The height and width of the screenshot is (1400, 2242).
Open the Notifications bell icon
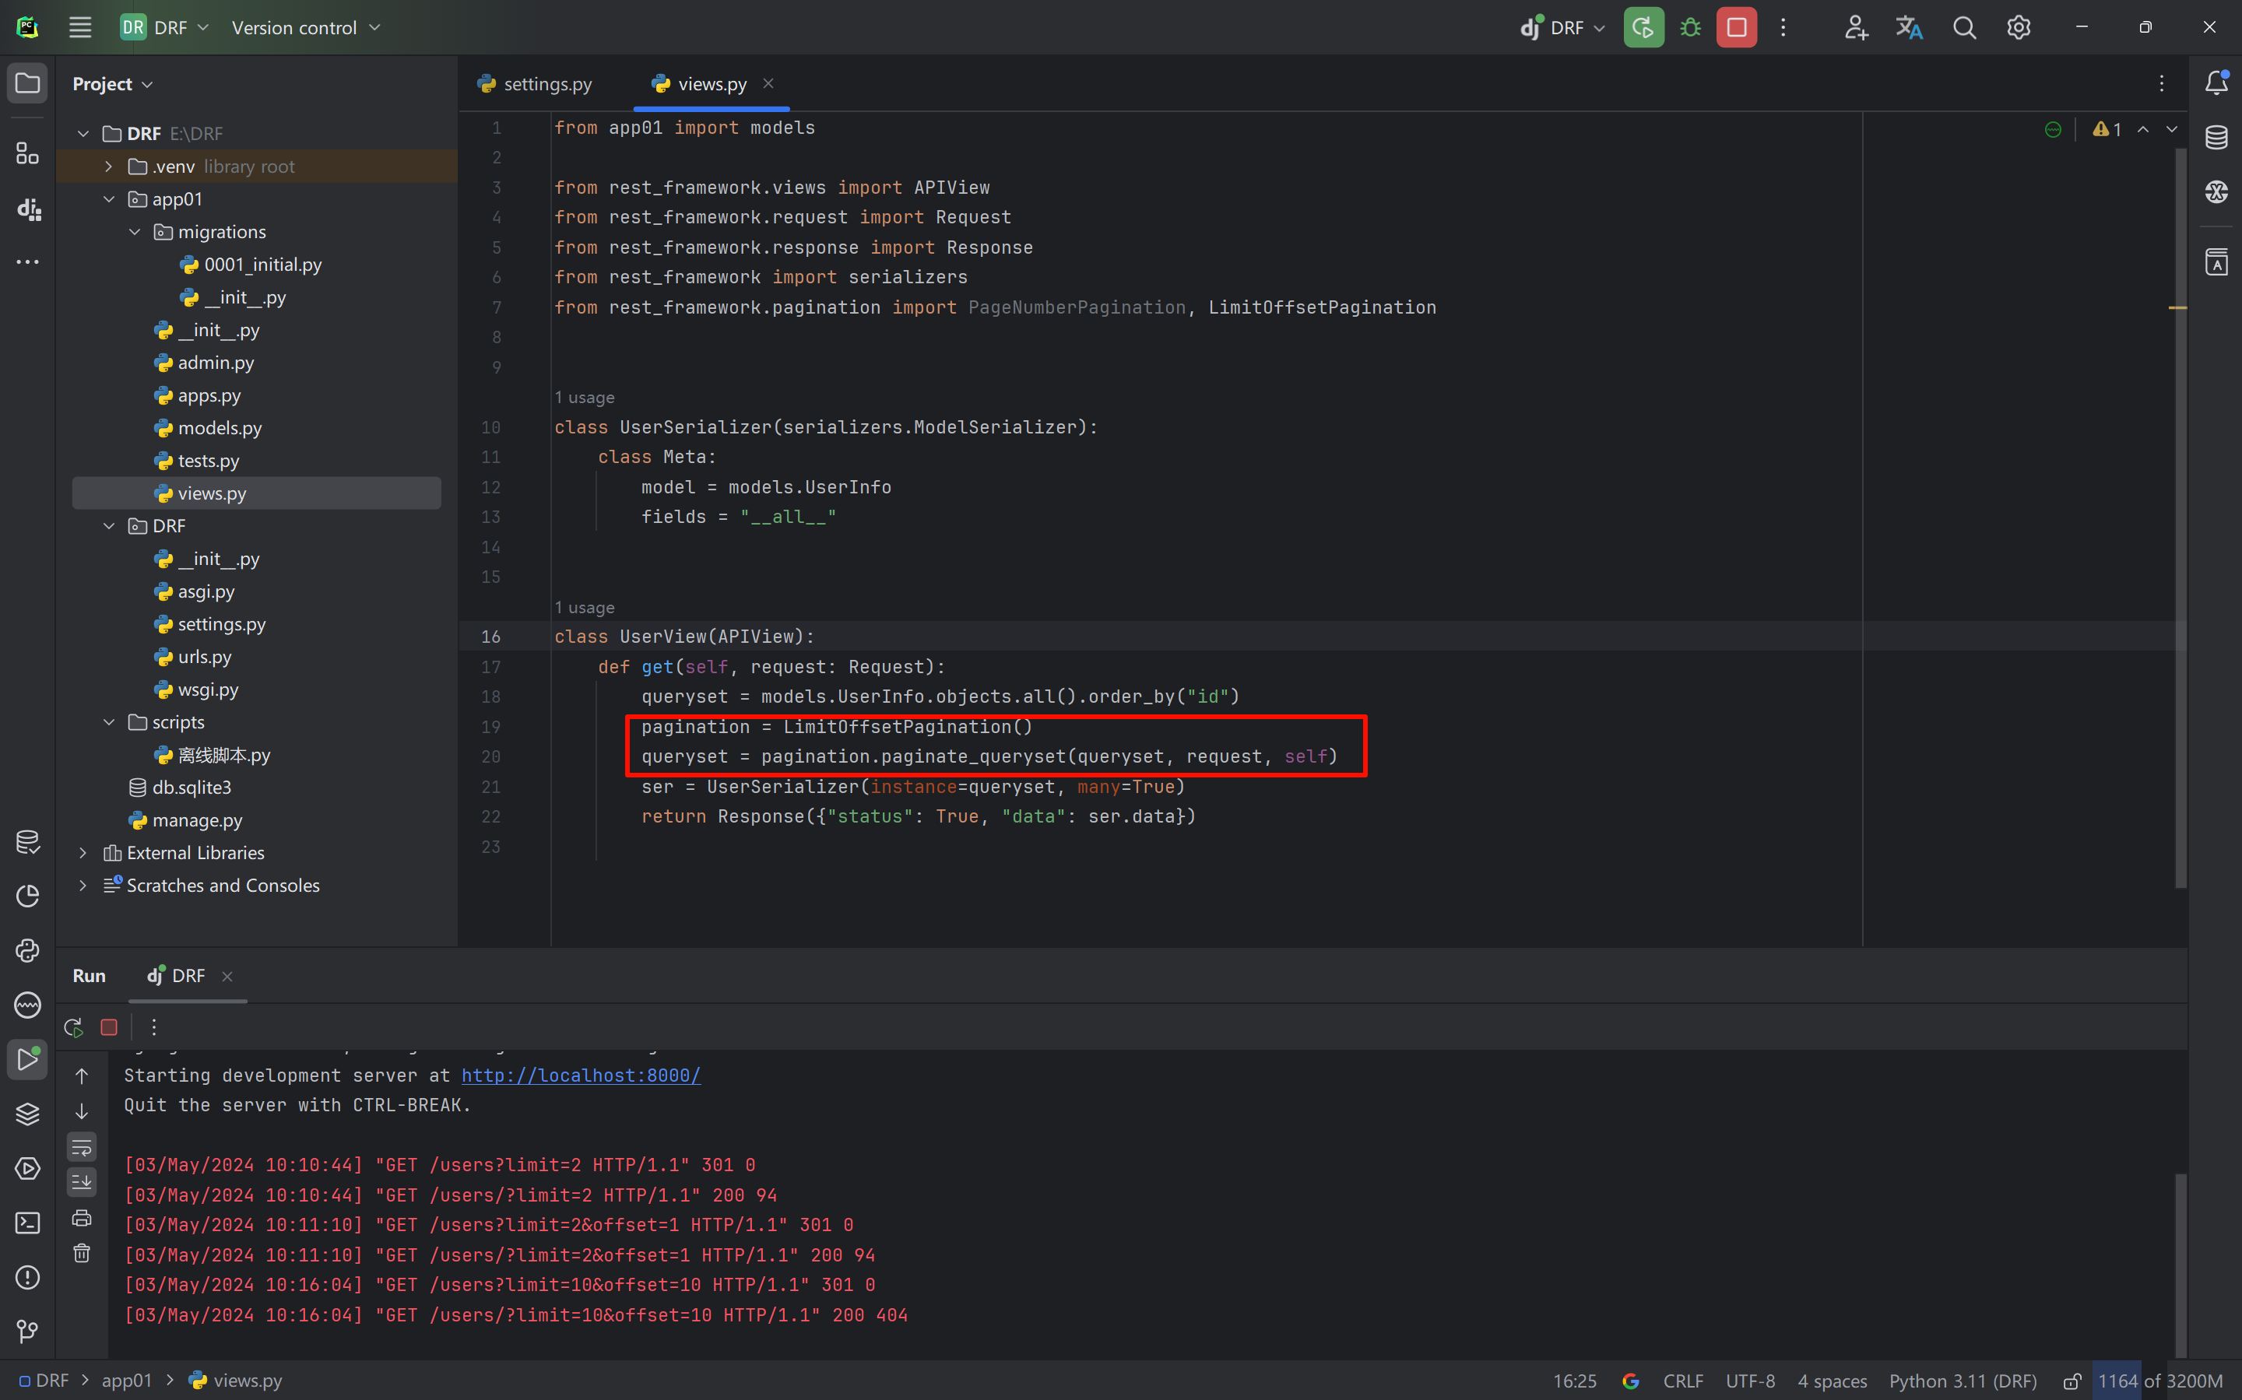tap(2216, 83)
